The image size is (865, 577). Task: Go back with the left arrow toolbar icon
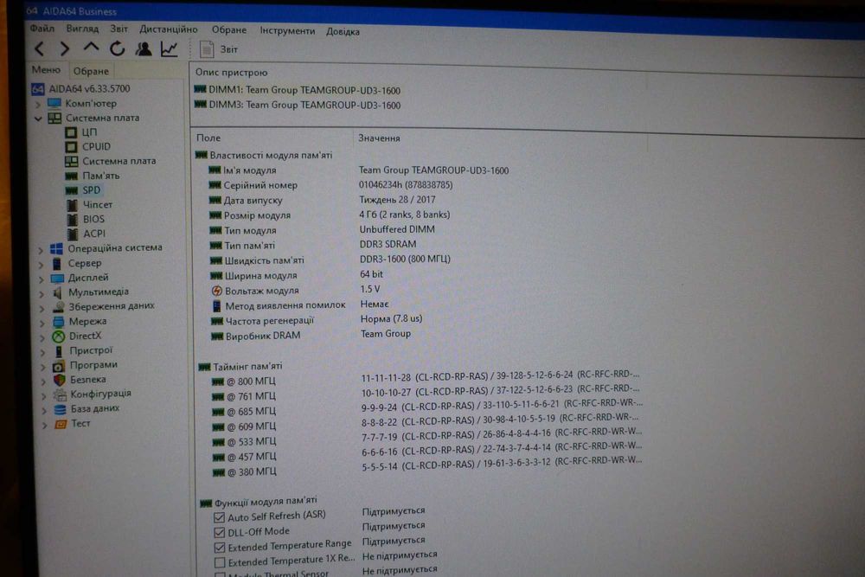click(39, 48)
